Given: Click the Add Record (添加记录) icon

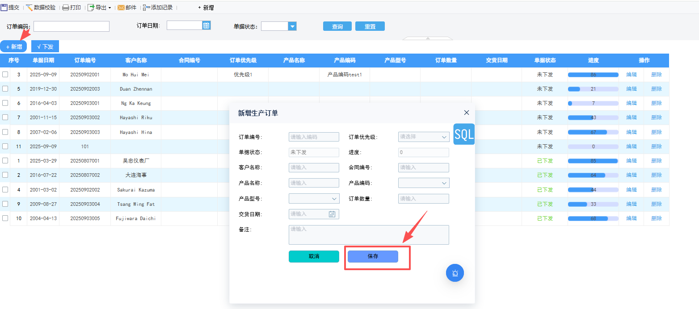Looking at the screenshot, I should coord(146,8).
